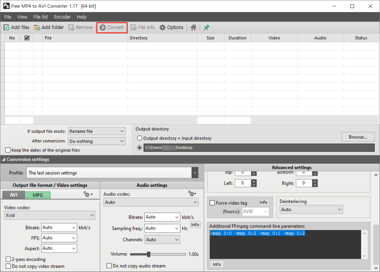Click the Remove toolbar button

pyautogui.click(x=80, y=27)
